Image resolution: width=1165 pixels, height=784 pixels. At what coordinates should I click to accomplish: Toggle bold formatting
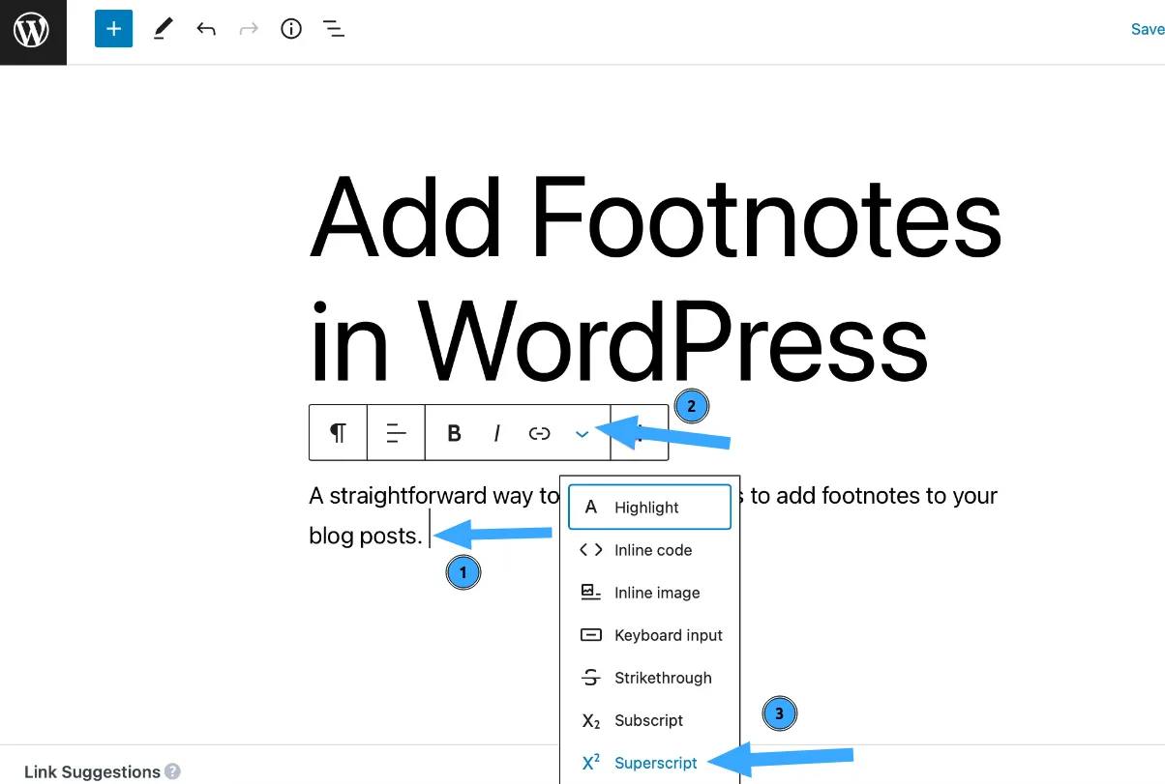point(454,433)
